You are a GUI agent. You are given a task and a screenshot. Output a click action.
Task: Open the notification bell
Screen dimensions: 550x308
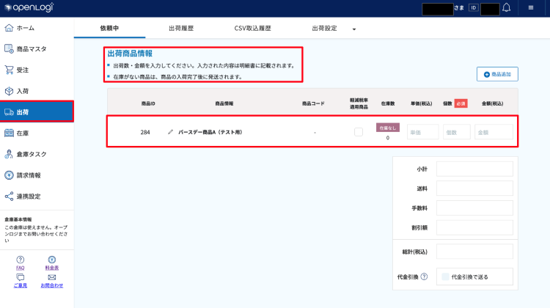click(506, 8)
